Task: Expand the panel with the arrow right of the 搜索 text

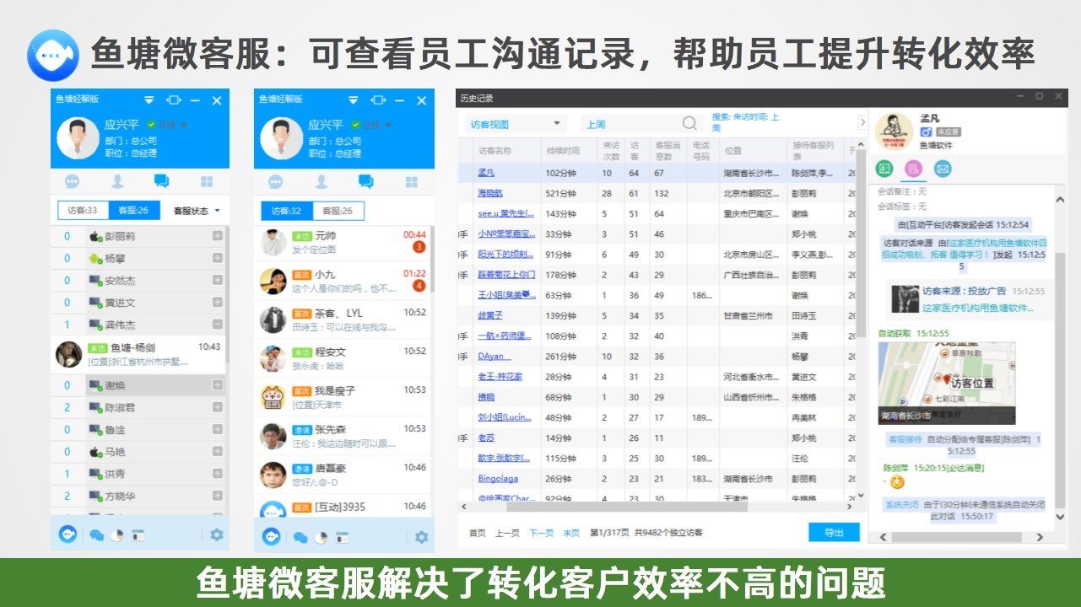Action: pyautogui.click(x=862, y=123)
